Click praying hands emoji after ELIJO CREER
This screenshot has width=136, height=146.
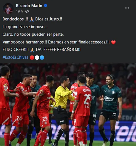pos(32,50)
